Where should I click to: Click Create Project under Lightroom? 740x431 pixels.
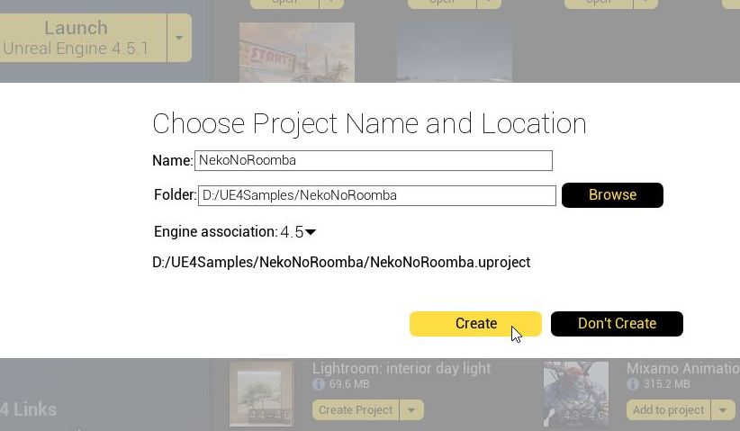tap(356, 410)
